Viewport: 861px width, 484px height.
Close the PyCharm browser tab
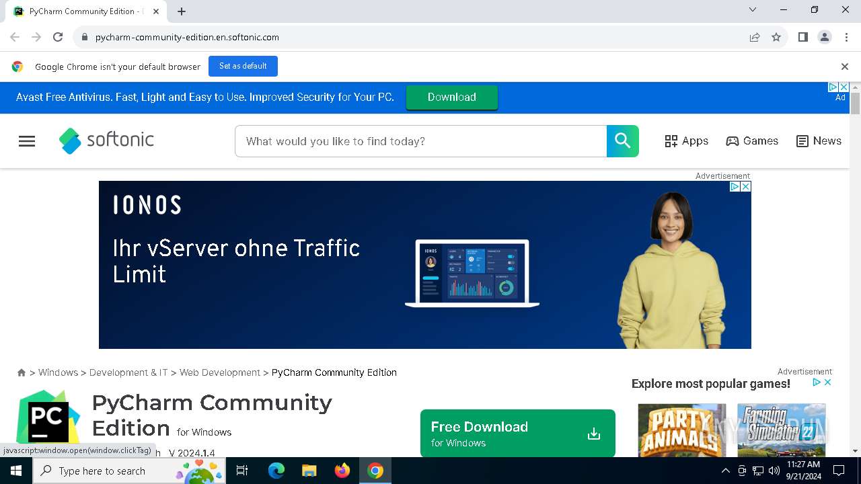tap(156, 11)
